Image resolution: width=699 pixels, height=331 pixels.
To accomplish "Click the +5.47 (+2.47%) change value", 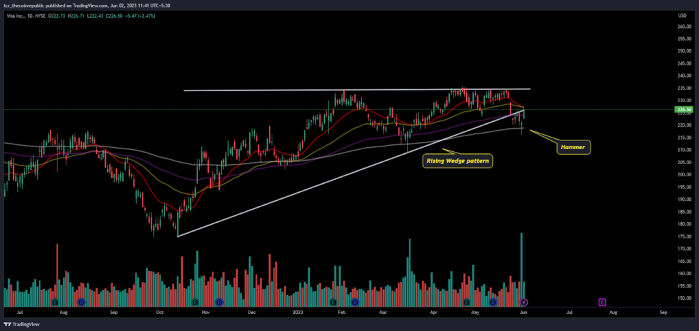I will 141,16.
